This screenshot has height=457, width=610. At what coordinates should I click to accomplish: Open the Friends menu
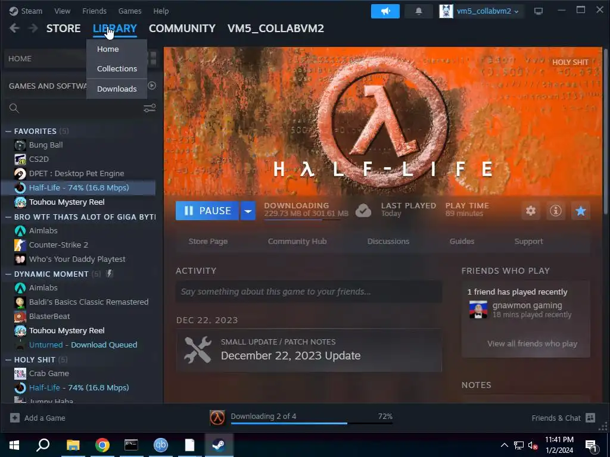point(94,11)
